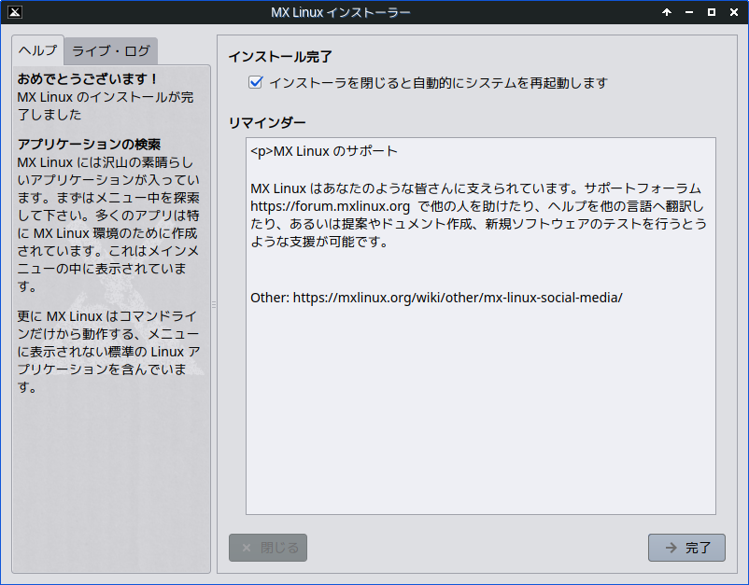
Task: Click the mx-linux-social-media wiki URL
Action: [x=458, y=298]
